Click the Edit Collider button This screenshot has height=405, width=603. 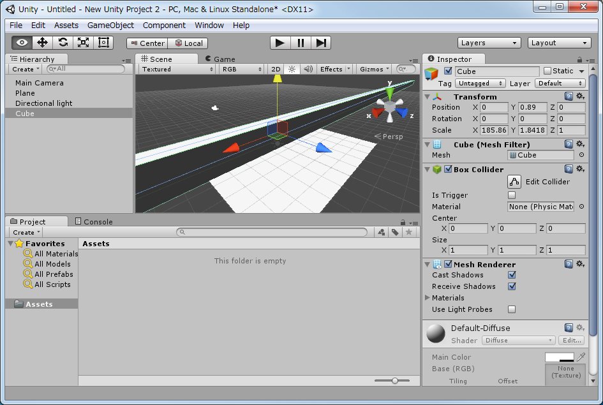[x=514, y=182]
